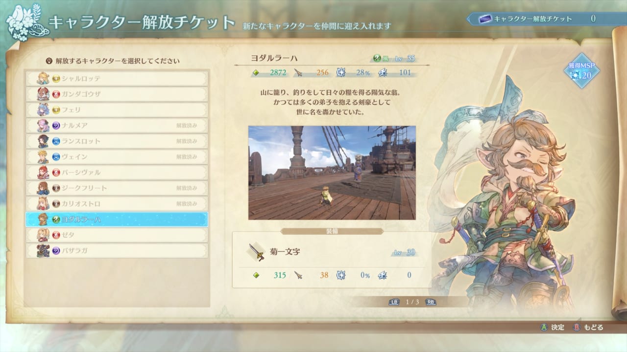The height and width of the screenshot is (352, 627).
Task: Click the wind element icon in detail header
Action: click(x=377, y=58)
